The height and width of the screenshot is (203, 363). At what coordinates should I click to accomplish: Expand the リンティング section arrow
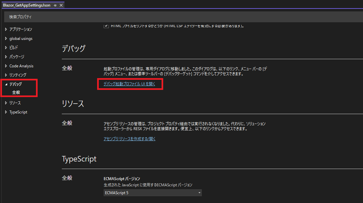pos(6,75)
